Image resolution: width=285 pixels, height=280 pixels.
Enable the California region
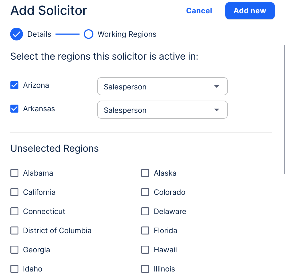[14, 192]
